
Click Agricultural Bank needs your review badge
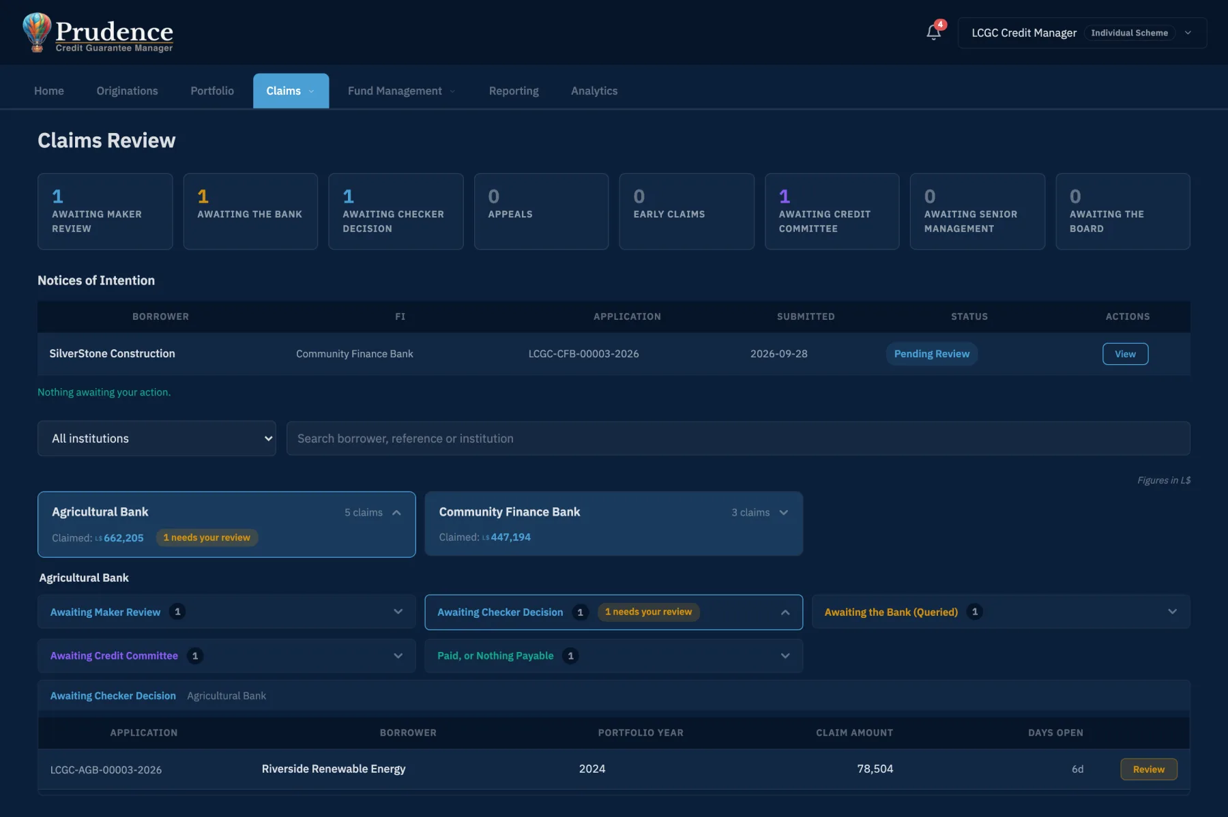(207, 537)
